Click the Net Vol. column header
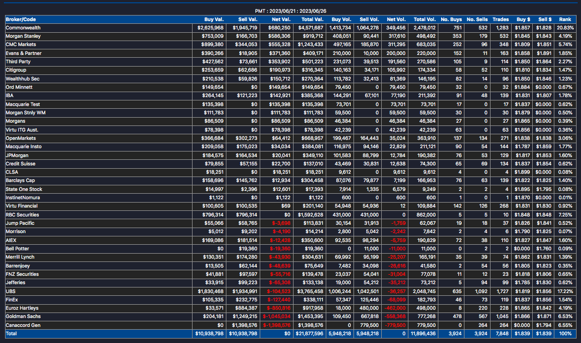 click(396, 19)
